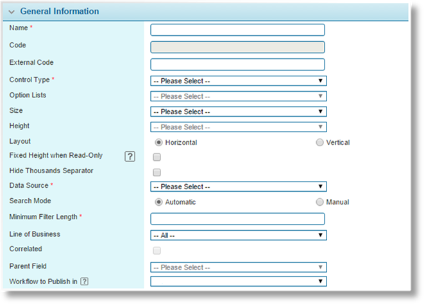Click the Parent Field label
This screenshot has height=304, width=424.
(28, 266)
